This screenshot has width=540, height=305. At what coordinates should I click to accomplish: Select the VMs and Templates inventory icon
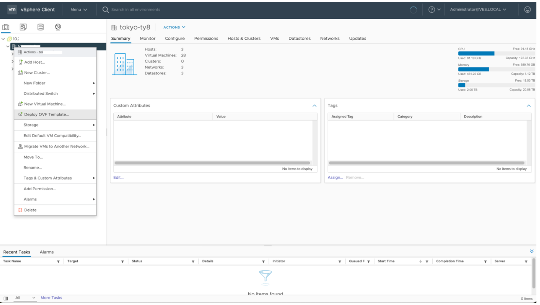pos(23,27)
